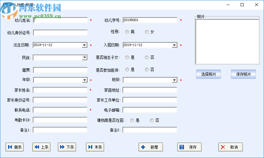264x158 pixels.
Task: Select 男 for gender
Action: (x=127, y=32)
